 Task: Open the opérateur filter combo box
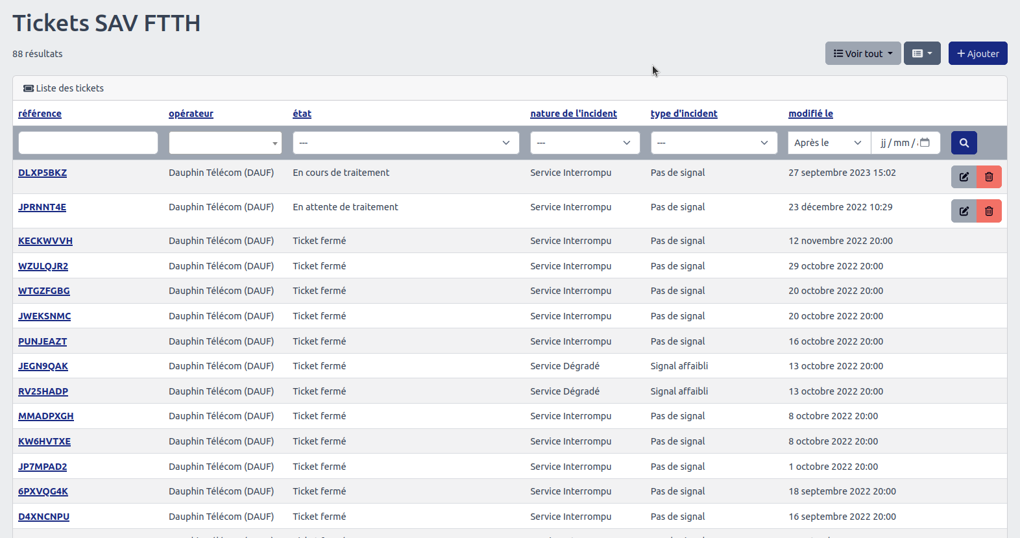(x=225, y=143)
